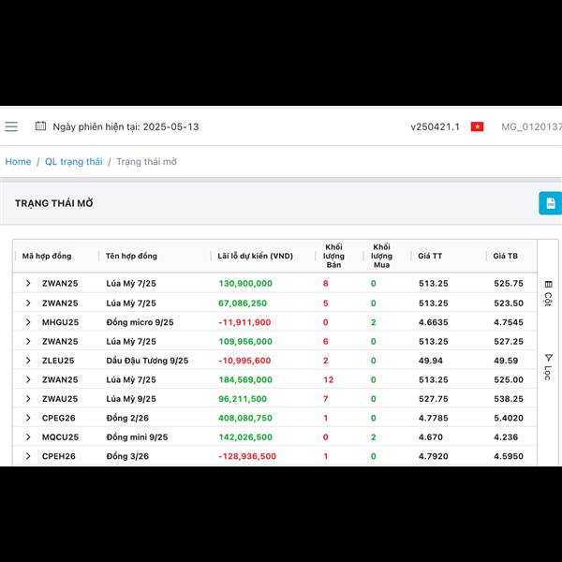Click version label v250421.1
562x562 pixels.
436,126
